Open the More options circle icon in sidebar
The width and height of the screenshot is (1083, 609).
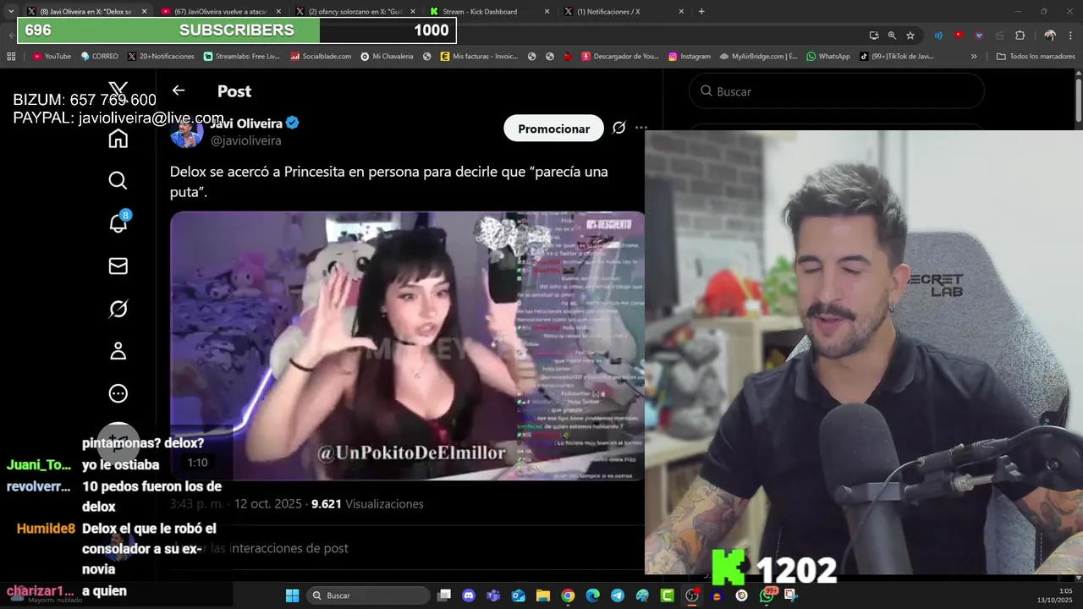click(118, 393)
